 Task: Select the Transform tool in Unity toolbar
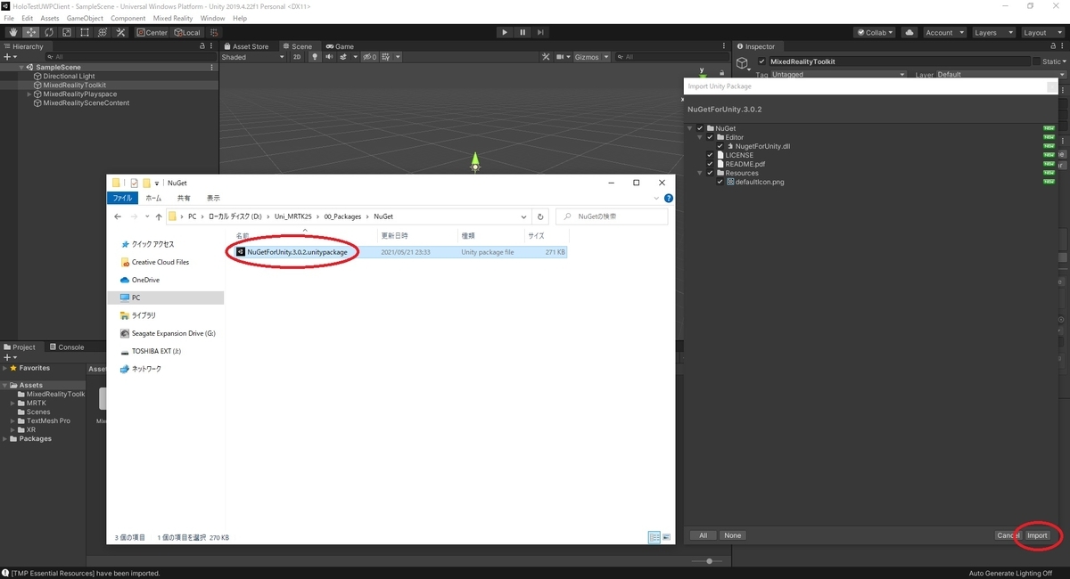102,32
